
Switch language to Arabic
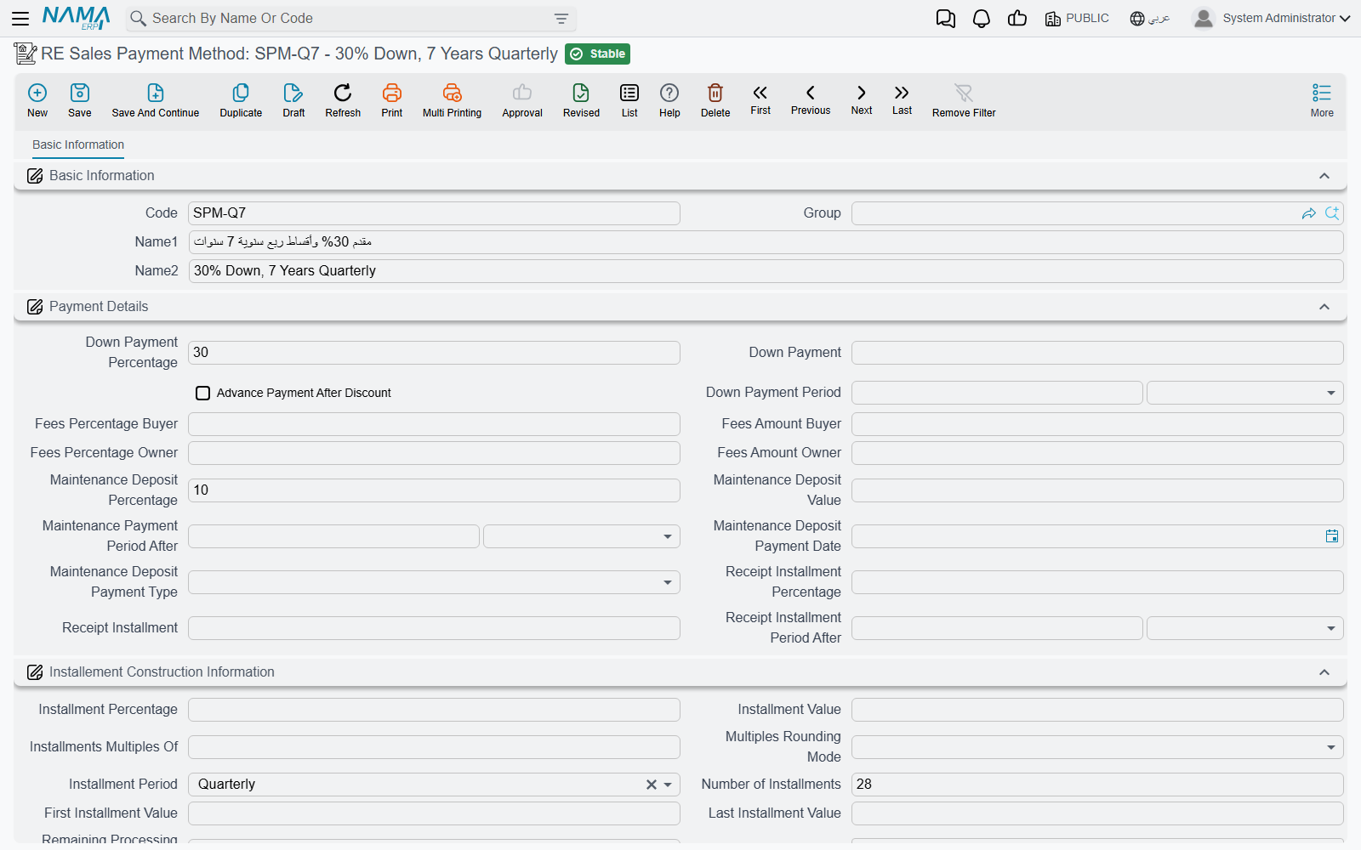click(1150, 18)
